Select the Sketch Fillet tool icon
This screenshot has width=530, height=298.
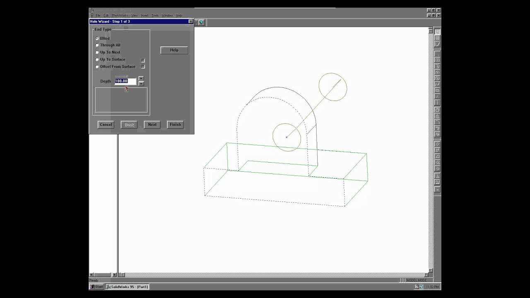pyautogui.click(x=437, y=122)
